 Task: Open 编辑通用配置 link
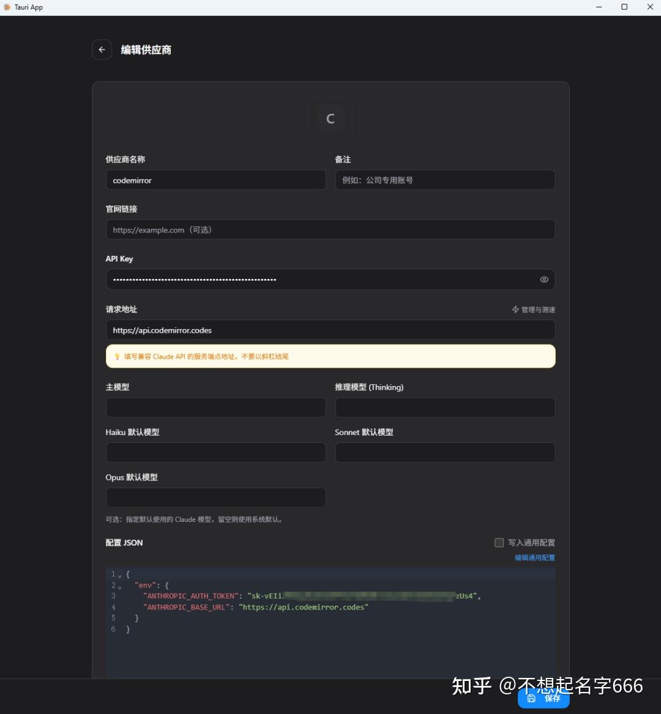tap(534, 557)
